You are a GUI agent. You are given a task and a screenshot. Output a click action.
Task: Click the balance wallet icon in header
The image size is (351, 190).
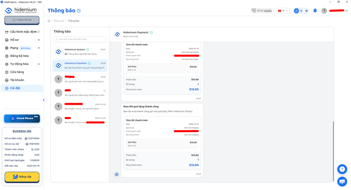254,11
